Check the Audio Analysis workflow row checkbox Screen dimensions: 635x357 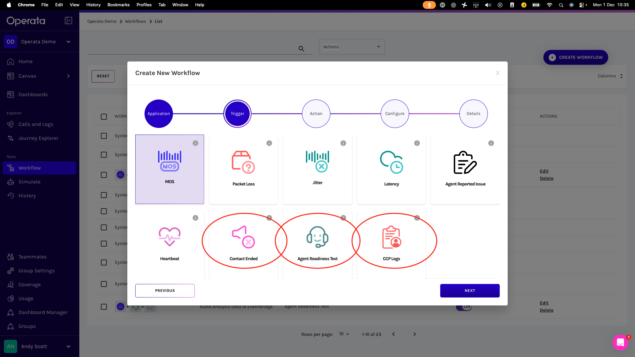point(104,307)
